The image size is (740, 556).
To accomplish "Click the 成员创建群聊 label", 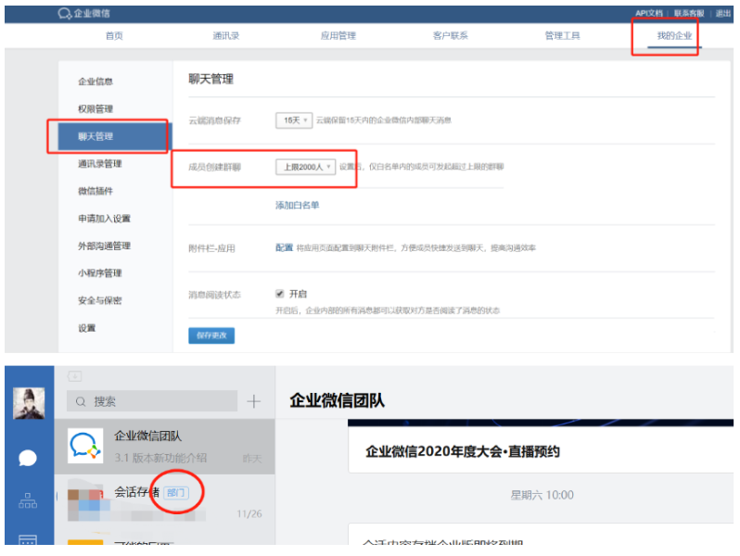I will coord(215,167).
